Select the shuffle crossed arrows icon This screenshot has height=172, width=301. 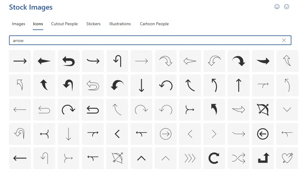[x=239, y=158]
